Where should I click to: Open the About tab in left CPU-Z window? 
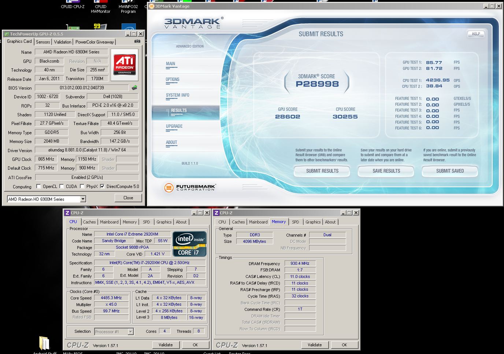click(x=181, y=222)
